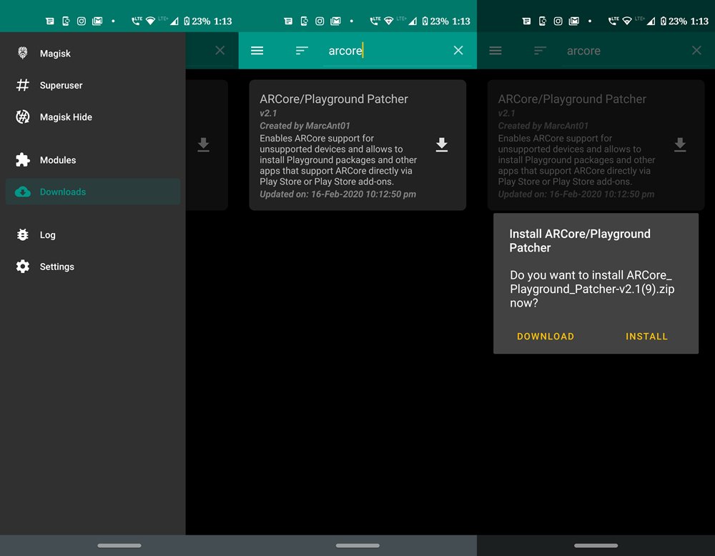Clear the arcore search in middle screen
The image size is (715, 556).
(458, 50)
